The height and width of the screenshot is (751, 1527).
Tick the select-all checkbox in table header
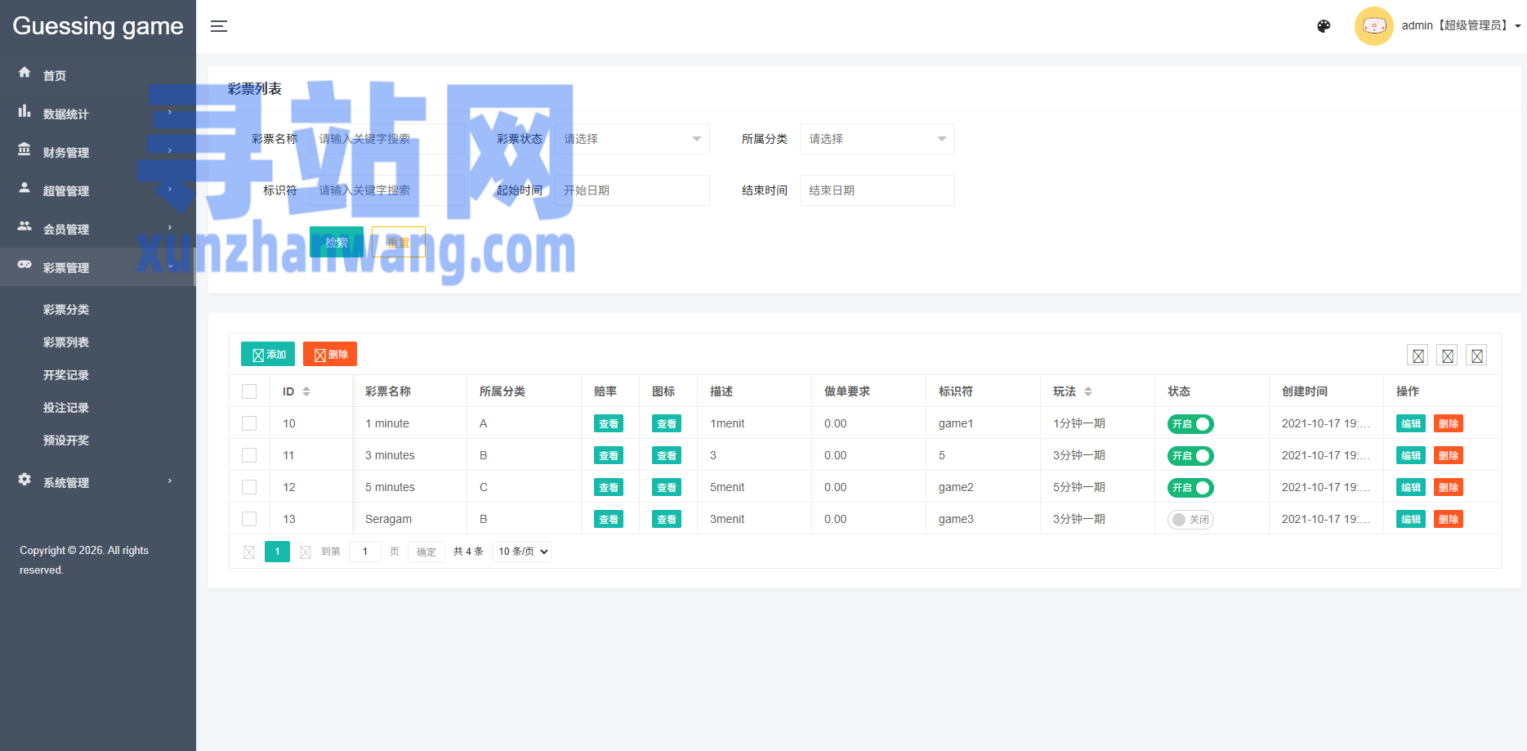point(249,391)
